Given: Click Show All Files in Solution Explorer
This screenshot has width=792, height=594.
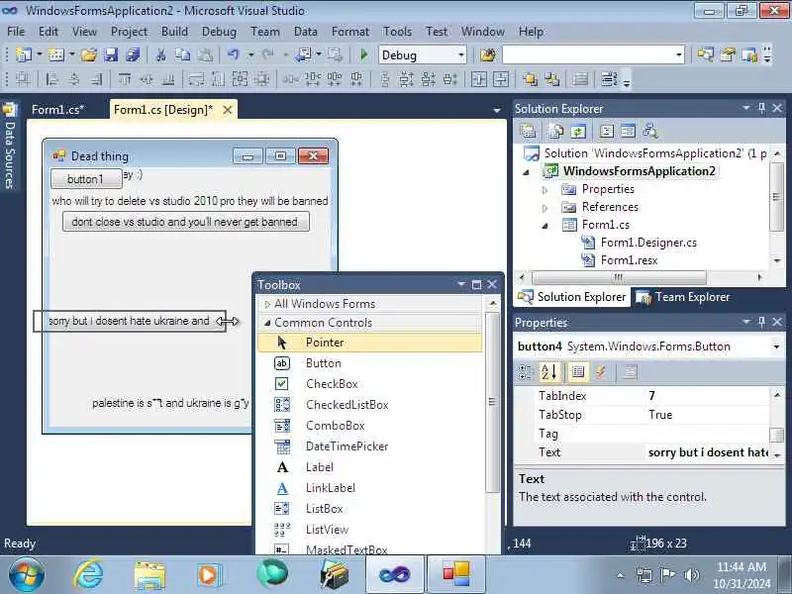Looking at the screenshot, I should click(x=556, y=132).
